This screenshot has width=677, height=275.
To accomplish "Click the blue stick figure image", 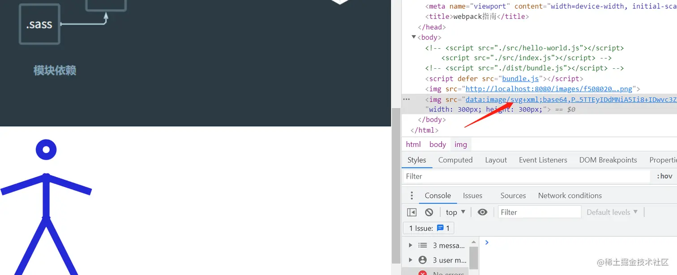I will point(46,207).
